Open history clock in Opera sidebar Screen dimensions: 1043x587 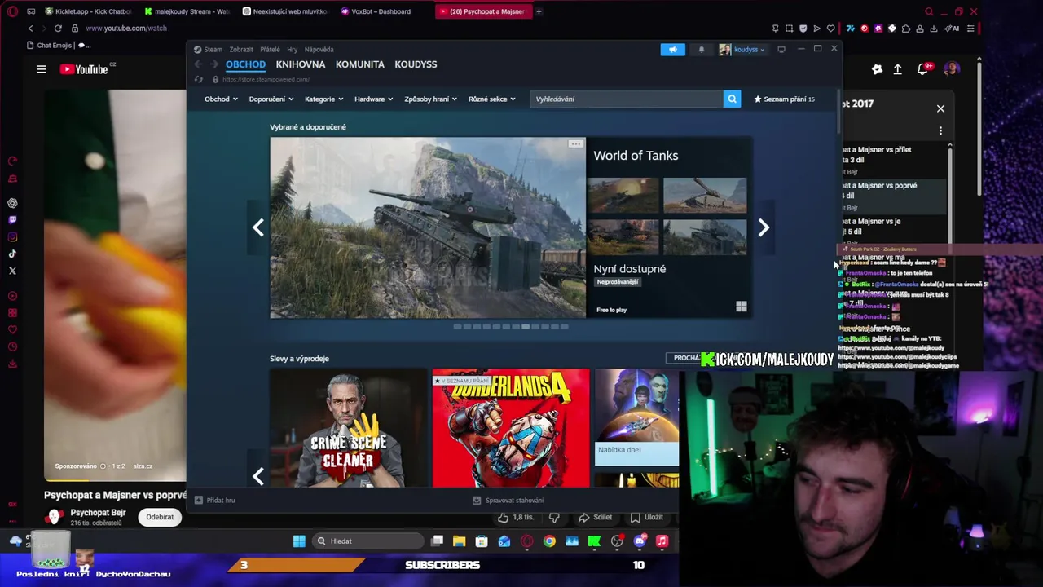coord(12,346)
